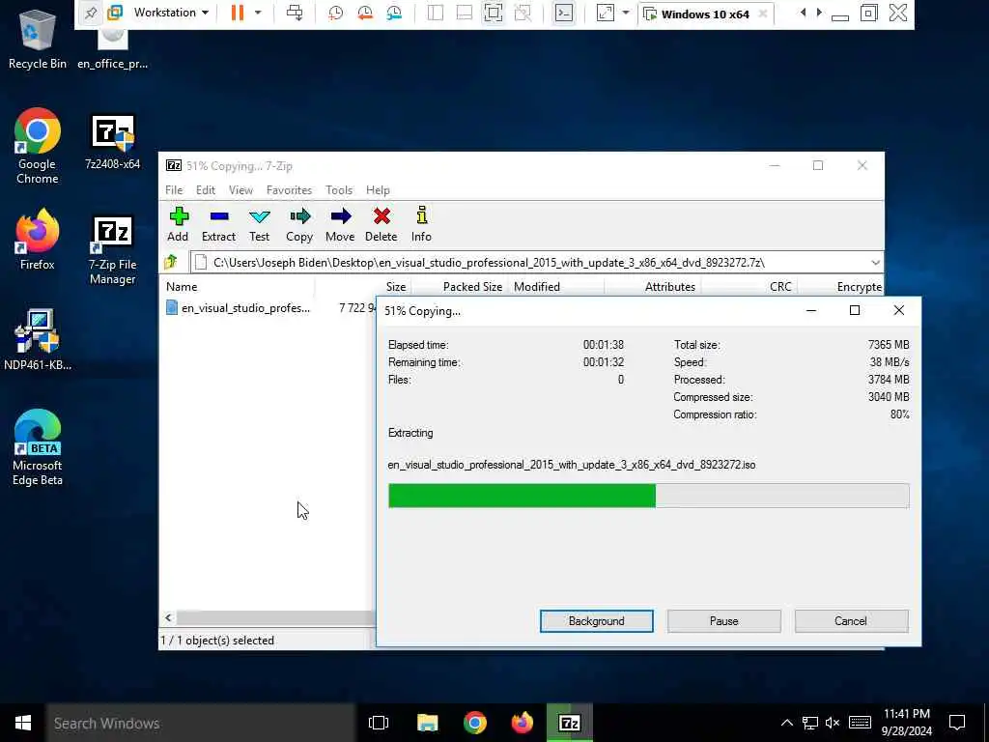Click the 7-Zip taskbar icon
Viewport: 989px width, 742px height.
(570, 723)
